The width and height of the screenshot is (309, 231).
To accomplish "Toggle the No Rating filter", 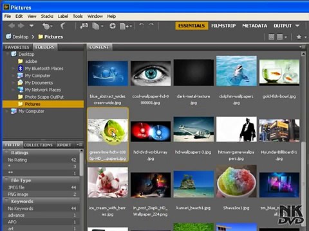I will pyautogui.click(x=41, y=160).
